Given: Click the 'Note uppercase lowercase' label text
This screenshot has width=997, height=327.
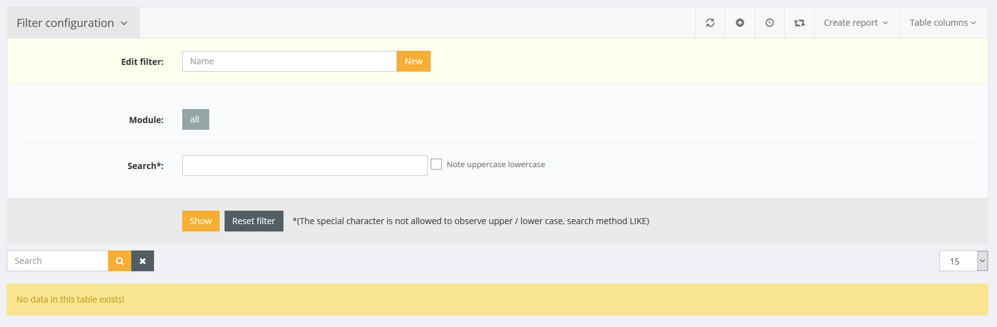Looking at the screenshot, I should tap(496, 164).
